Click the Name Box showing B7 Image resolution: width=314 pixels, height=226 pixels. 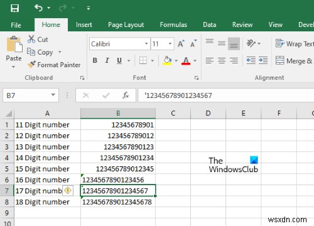pyautogui.click(x=27, y=95)
